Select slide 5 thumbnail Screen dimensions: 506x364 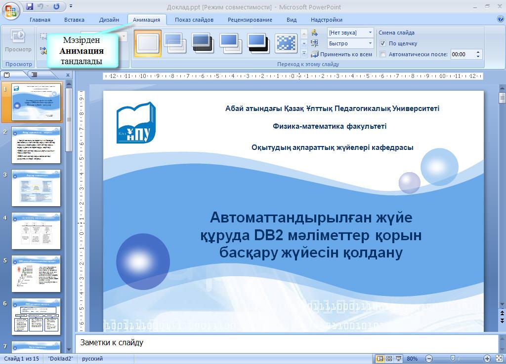pyautogui.click(x=36, y=274)
